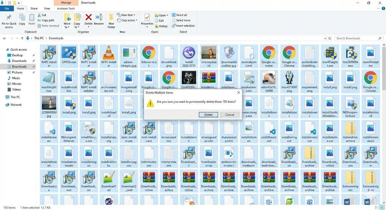
Task: Click the Up one level arrow
Action: (22, 38)
